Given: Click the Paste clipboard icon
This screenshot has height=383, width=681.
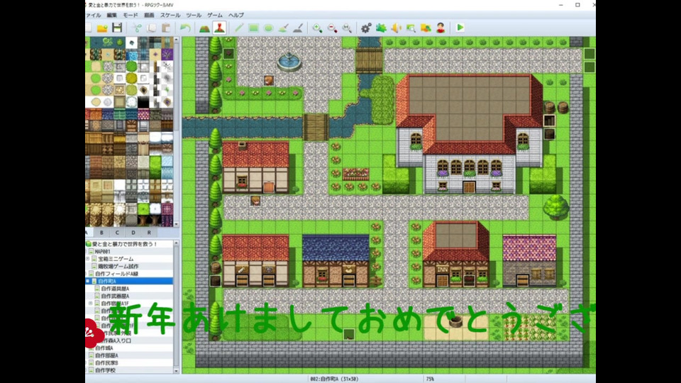Looking at the screenshot, I should coord(166,28).
